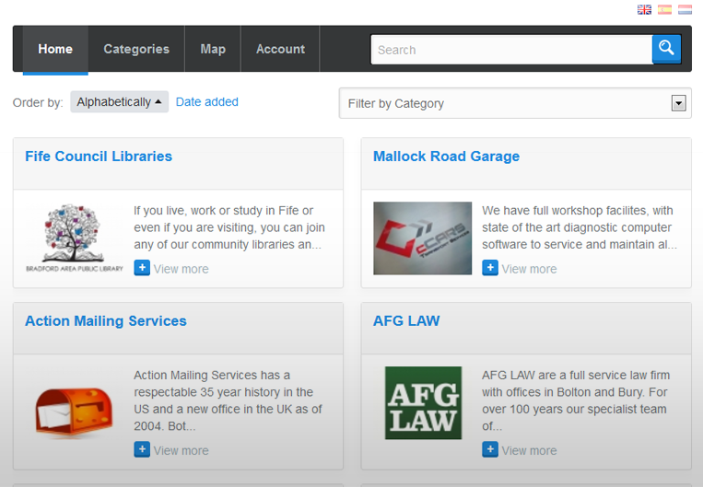This screenshot has height=487, width=703.
Task: Open the Categories menu item
Action: pos(136,49)
